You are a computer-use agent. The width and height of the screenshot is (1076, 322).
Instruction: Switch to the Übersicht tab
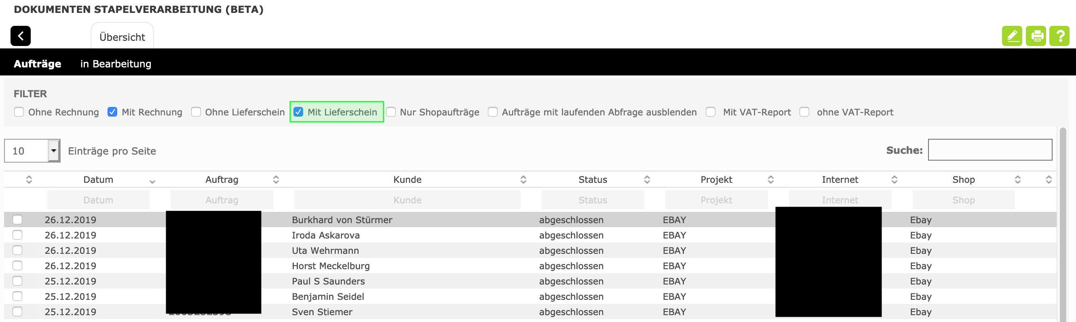(122, 37)
